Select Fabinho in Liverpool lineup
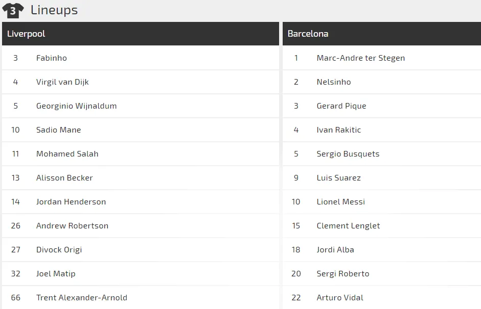481x309 pixels. click(x=52, y=58)
